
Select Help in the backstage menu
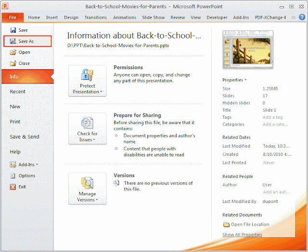(15, 151)
